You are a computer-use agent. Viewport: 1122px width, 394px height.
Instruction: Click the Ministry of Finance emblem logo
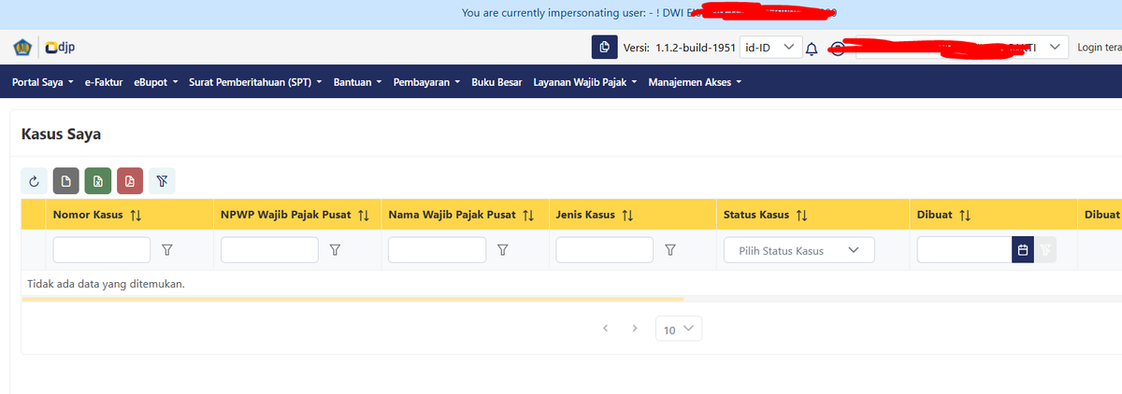[22, 47]
